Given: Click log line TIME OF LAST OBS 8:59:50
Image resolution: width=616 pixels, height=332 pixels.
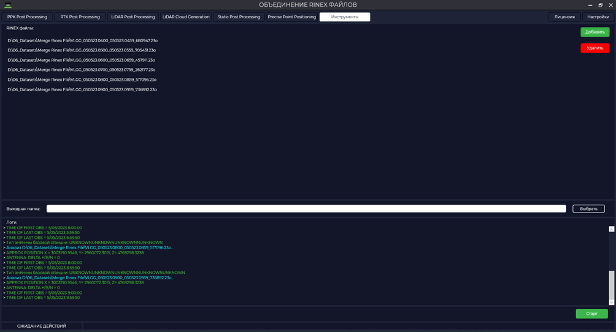Looking at the screenshot, I should pos(43,268).
